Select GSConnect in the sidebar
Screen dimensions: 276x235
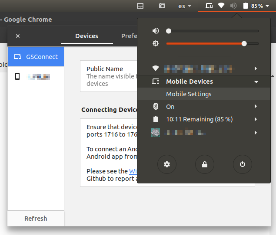36,56
